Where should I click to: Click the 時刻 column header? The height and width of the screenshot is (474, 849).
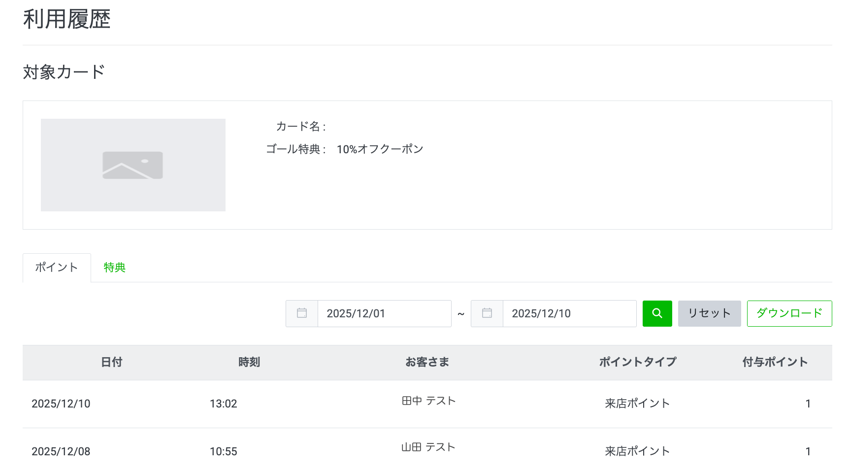tap(249, 362)
